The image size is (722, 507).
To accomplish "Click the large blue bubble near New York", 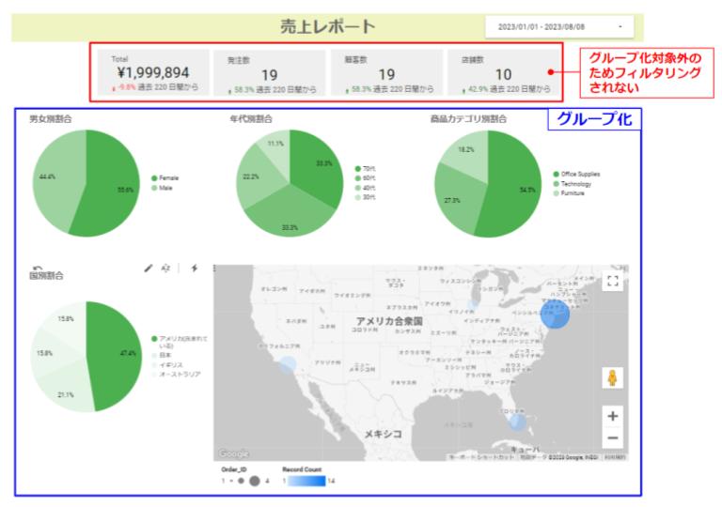I will click(555, 314).
